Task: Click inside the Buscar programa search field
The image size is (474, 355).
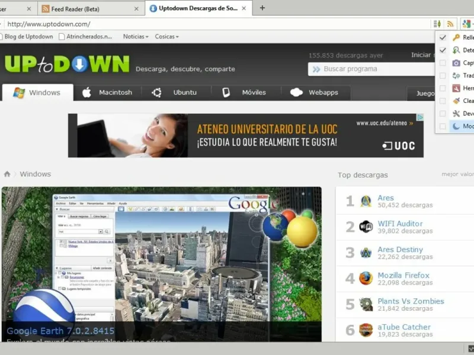Action: [x=371, y=69]
